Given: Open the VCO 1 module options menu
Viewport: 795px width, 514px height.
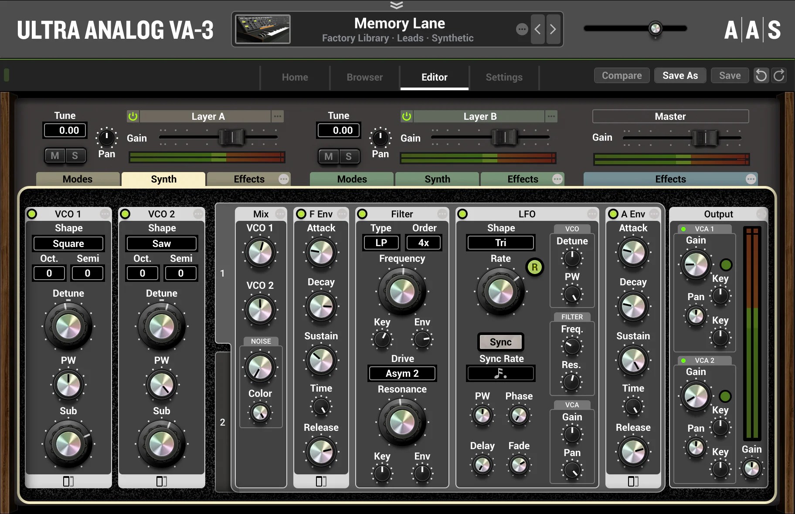Looking at the screenshot, I should (105, 214).
